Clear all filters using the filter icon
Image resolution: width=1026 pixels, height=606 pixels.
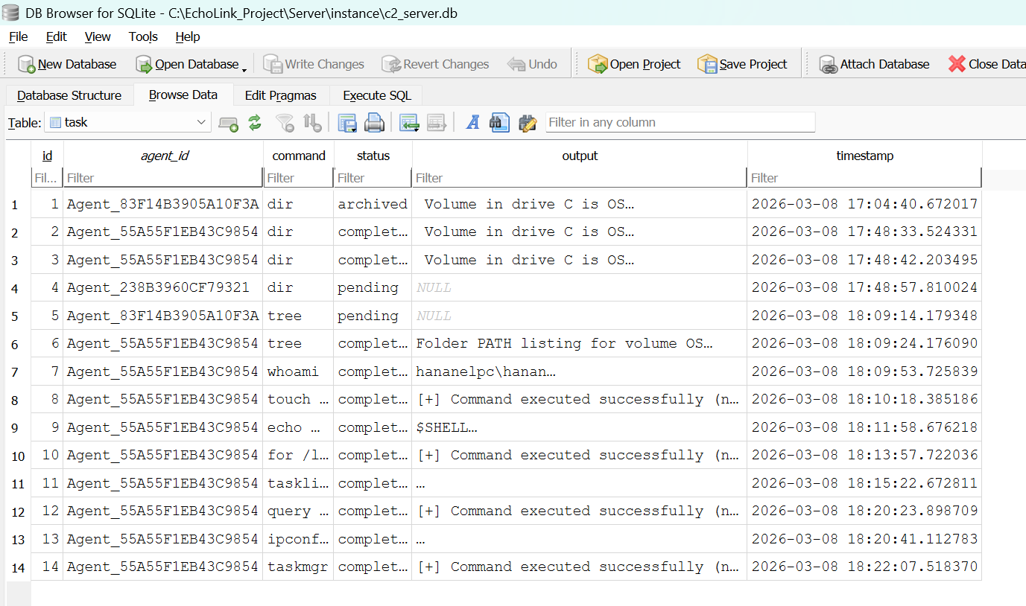pyautogui.click(x=285, y=122)
